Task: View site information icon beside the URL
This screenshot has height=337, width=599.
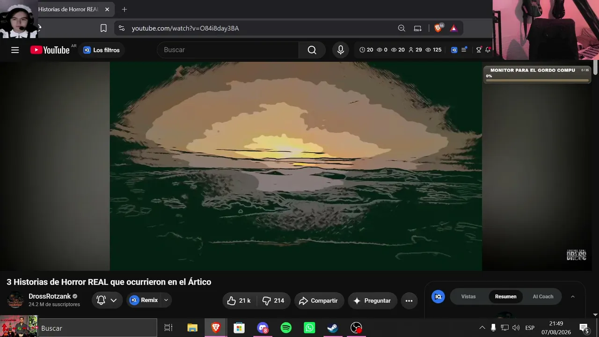Action: point(122,28)
